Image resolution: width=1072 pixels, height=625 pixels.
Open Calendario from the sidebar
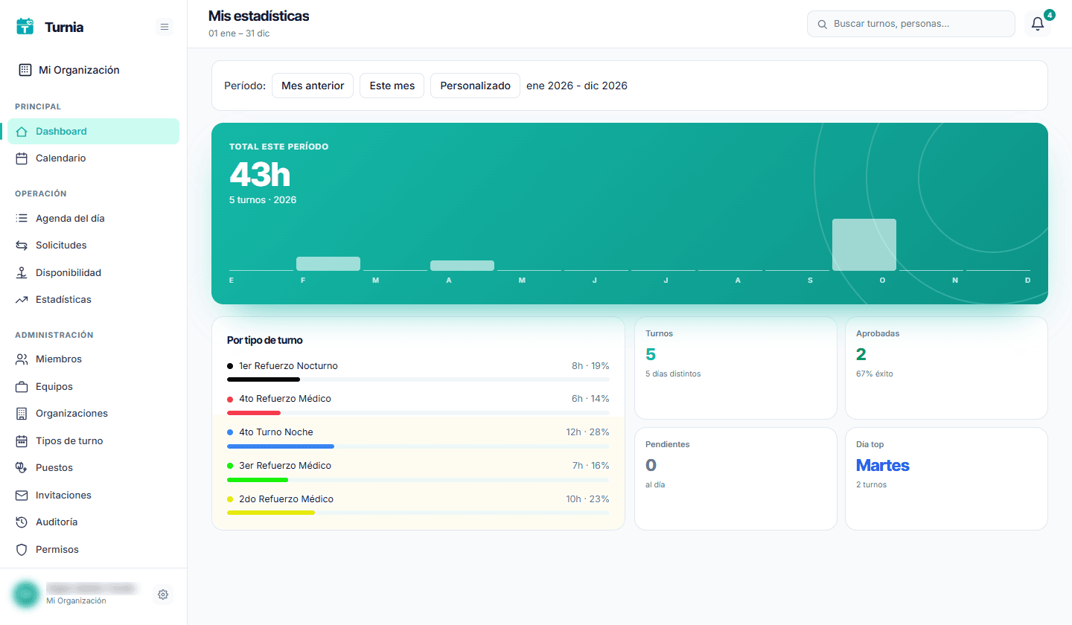coord(93,158)
